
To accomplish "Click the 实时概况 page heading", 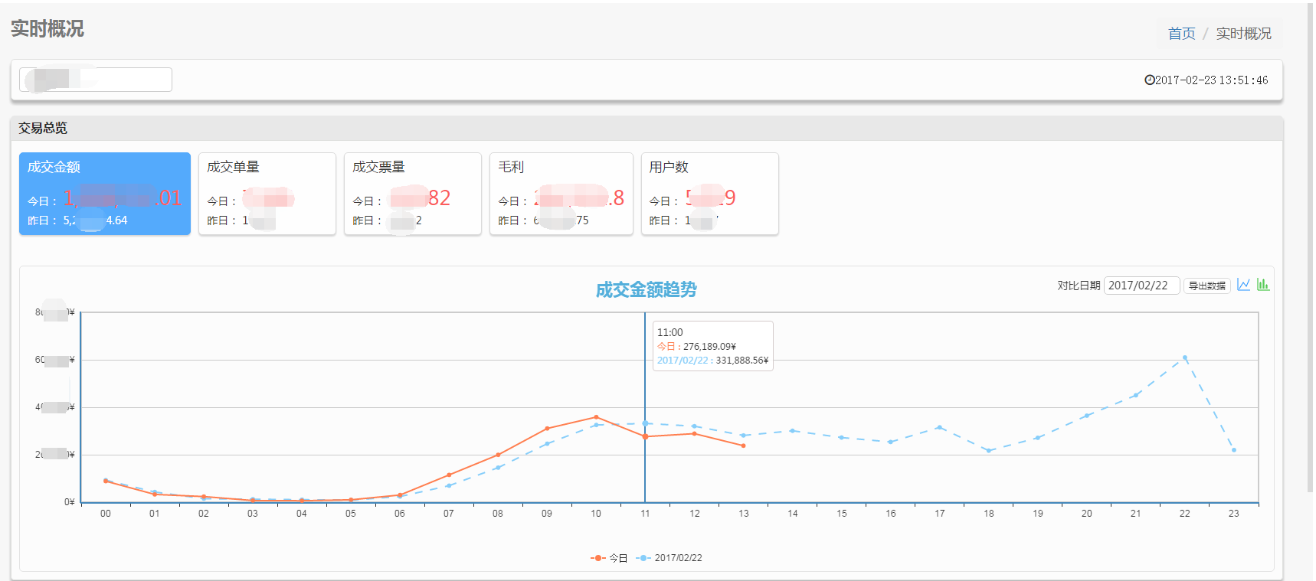I will [47, 29].
